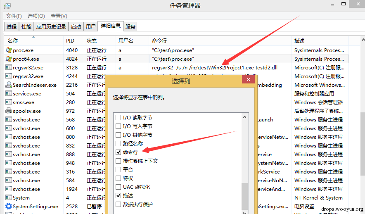This screenshot has height=214, width=365.
Task: Click Task Manager title bar icon
Action: tap(7, 6)
